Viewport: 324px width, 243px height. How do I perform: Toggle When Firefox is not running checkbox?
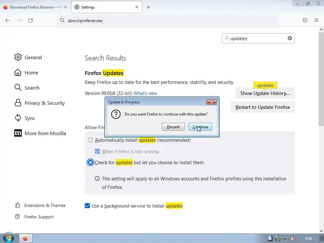(97, 151)
